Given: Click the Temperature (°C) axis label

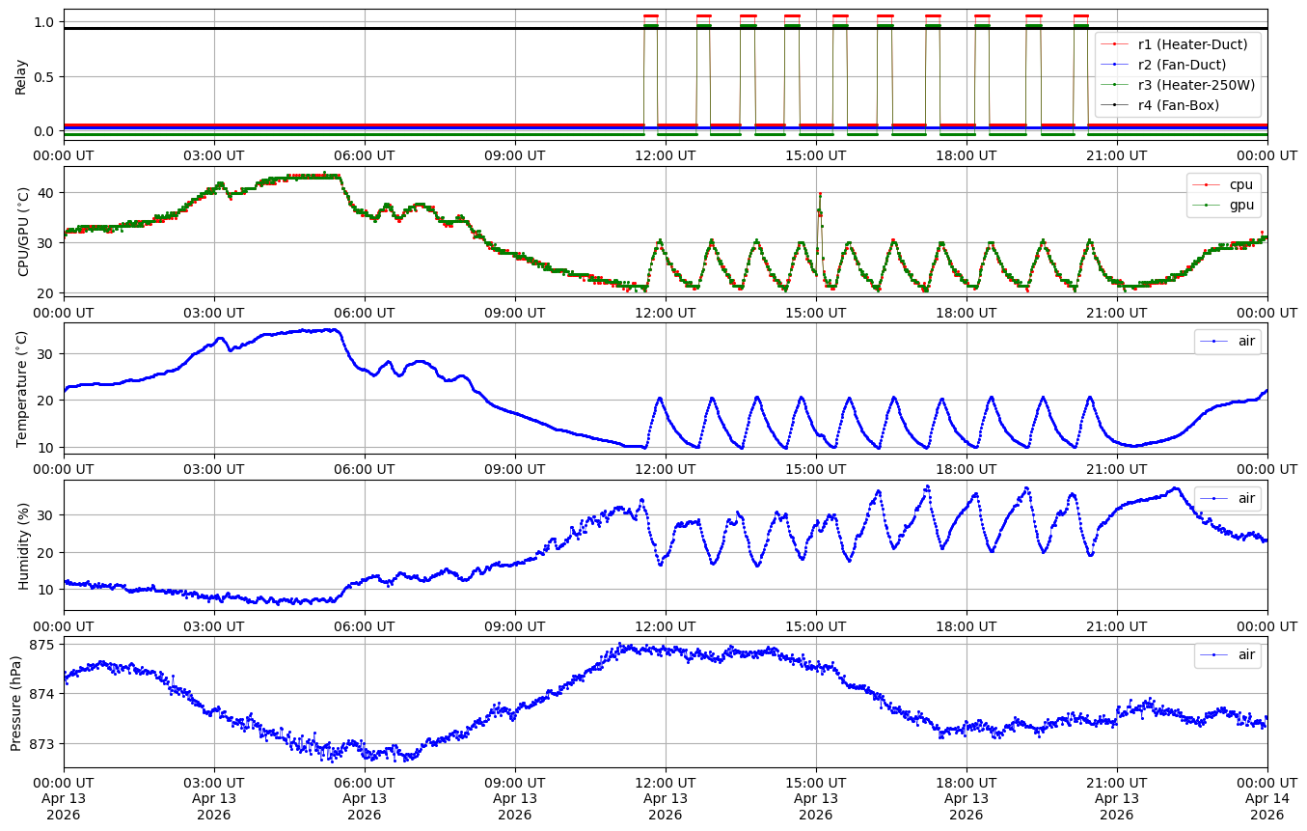Looking at the screenshot, I should (x=23, y=388).
